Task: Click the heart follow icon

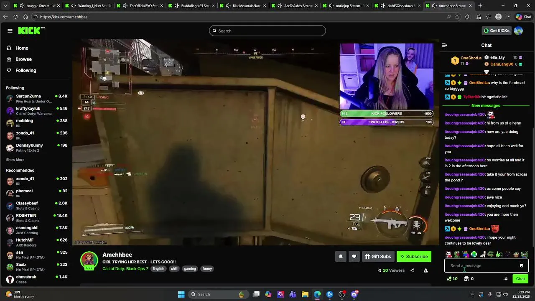Action: pyautogui.click(x=354, y=256)
